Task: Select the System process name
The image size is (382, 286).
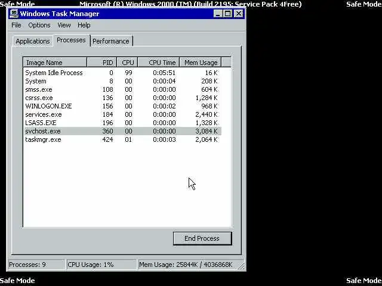Action: click(x=36, y=81)
